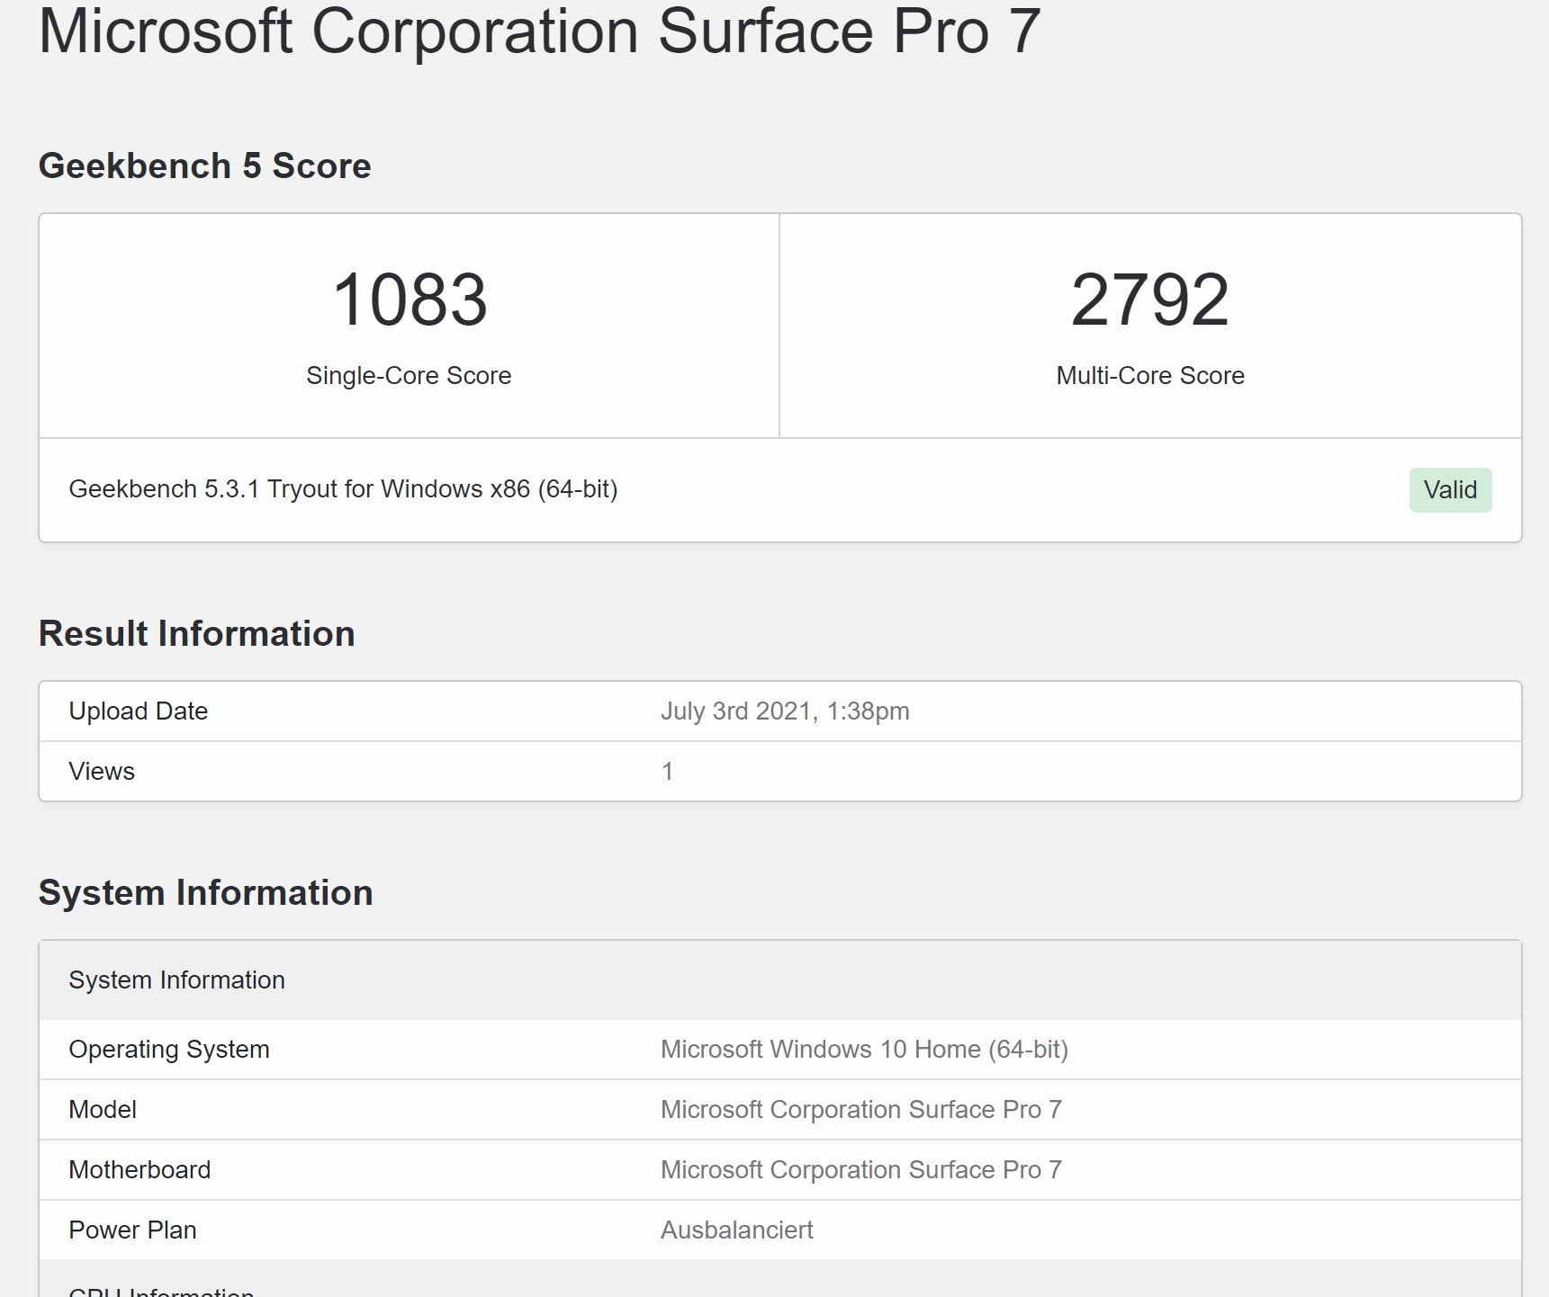Click the single-core score 1083
Viewport: 1549px width, 1297px height.
click(x=410, y=300)
